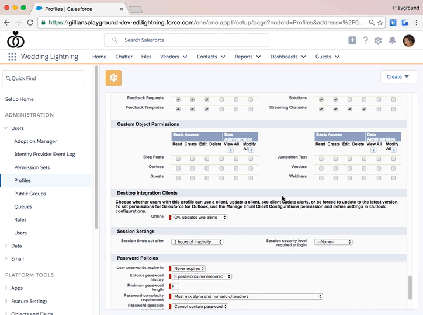Viewport: 423px width, 315px height.
Task: Open Password complexity requirement dropdown
Action: coord(247,296)
